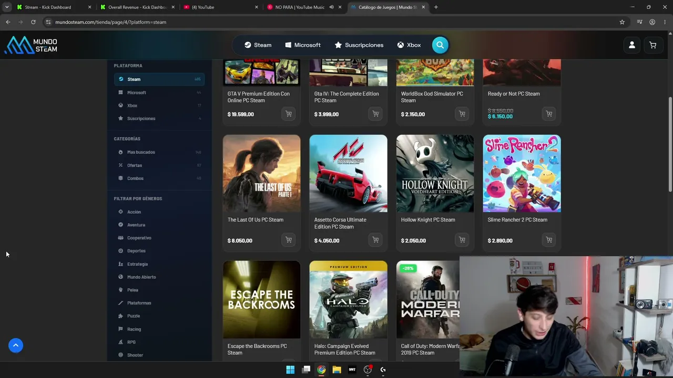Filter by Racing genre
This screenshot has width=673, height=378.
[159, 329]
